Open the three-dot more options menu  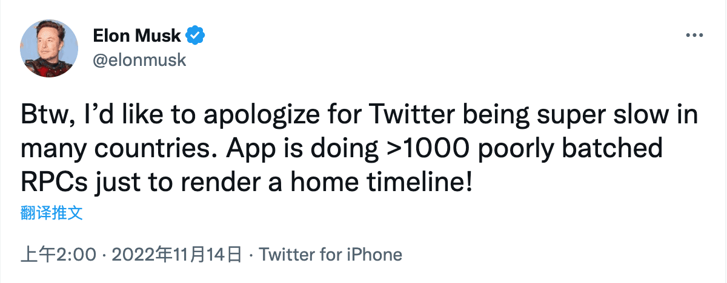pyautogui.click(x=692, y=36)
